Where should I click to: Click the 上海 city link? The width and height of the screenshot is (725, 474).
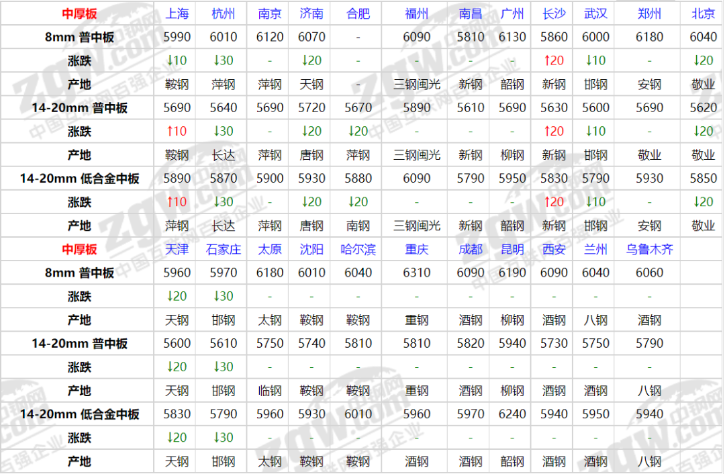coord(177,13)
